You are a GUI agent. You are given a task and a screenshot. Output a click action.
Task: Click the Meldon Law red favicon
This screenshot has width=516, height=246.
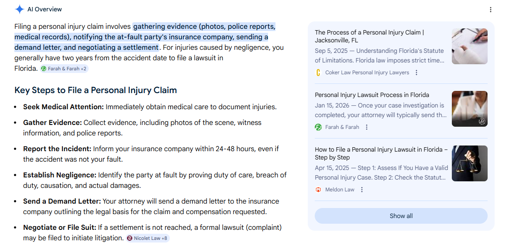point(318,190)
